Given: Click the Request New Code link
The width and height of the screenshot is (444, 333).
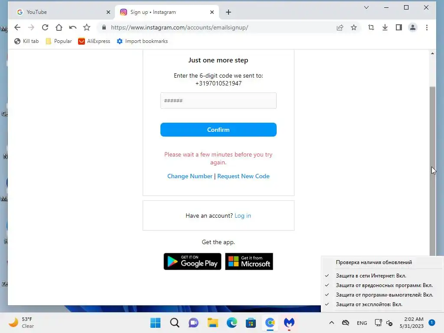Looking at the screenshot, I should click(x=243, y=176).
